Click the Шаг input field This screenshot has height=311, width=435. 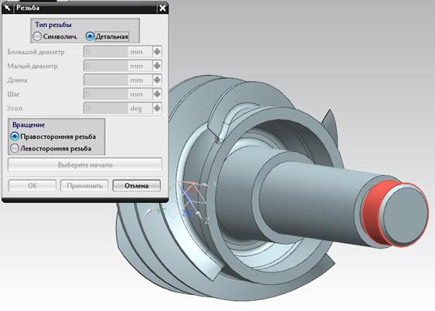click(x=106, y=94)
